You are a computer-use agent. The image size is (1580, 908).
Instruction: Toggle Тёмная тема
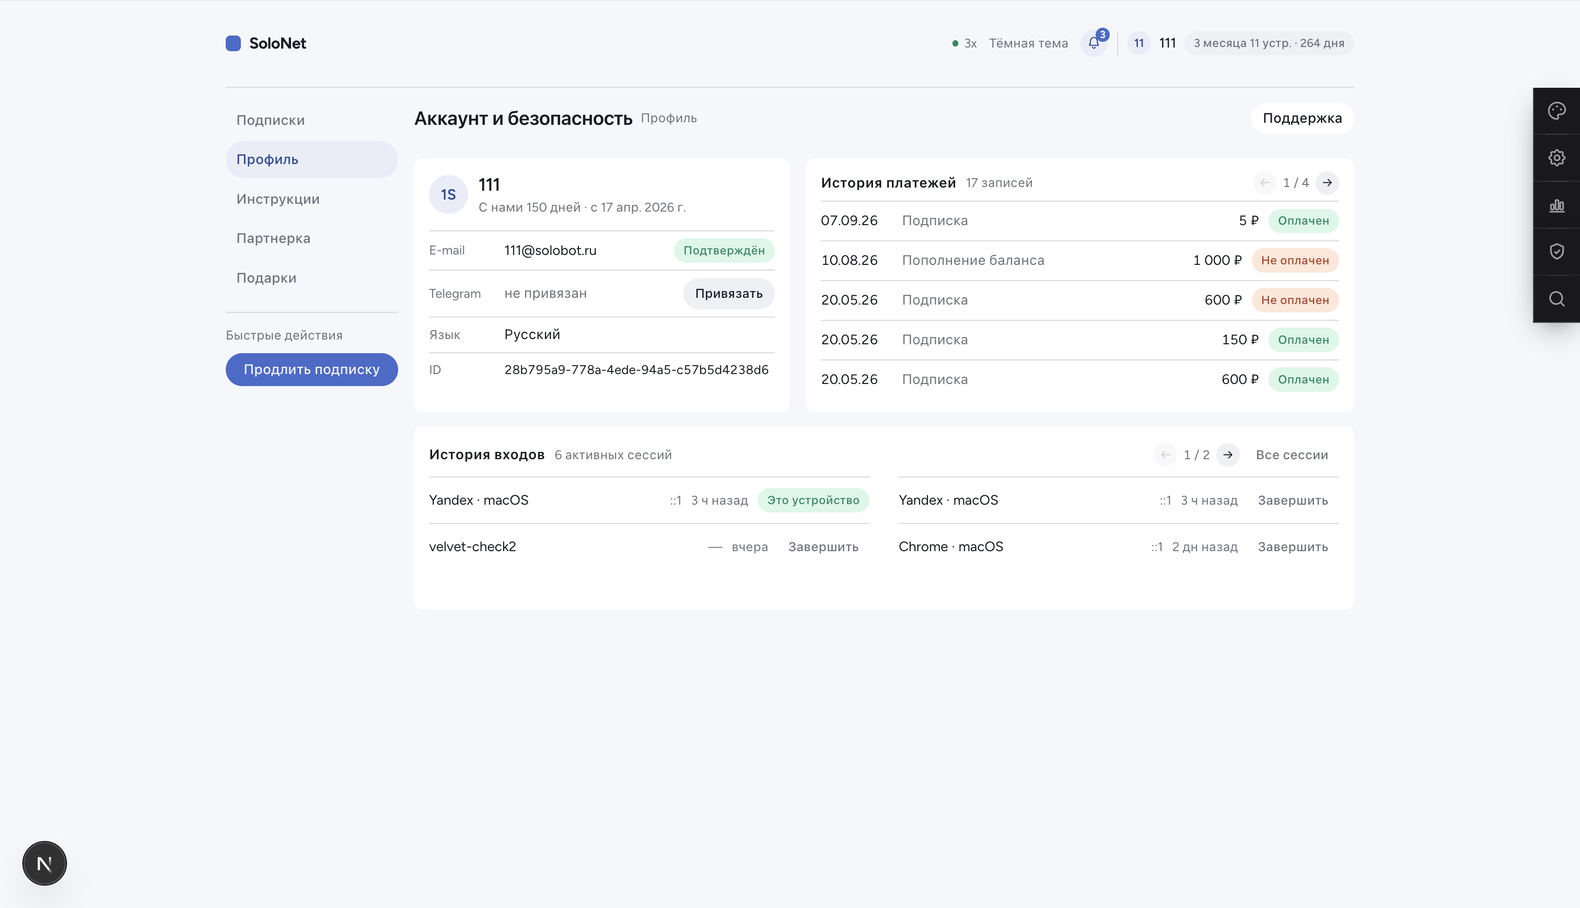point(1028,43)
